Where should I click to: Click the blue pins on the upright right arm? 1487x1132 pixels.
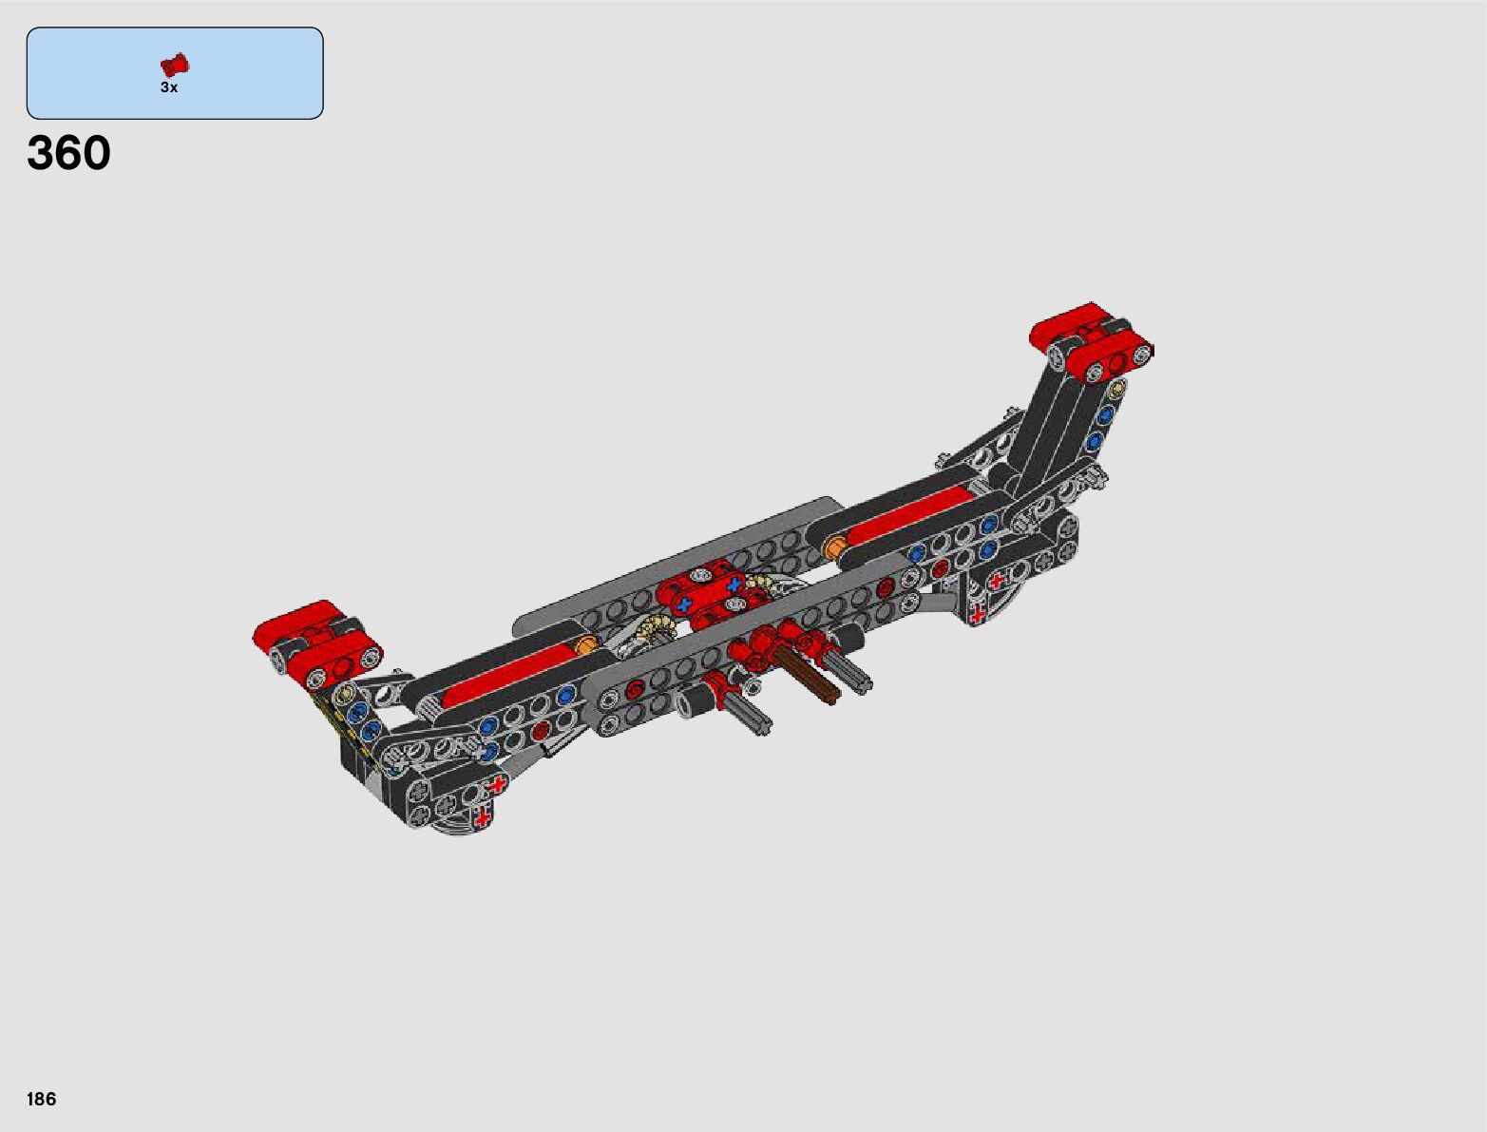click(x=1101, y=428)
